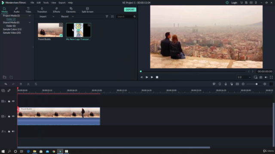Click the preview volume icon

tap(266, 77)
